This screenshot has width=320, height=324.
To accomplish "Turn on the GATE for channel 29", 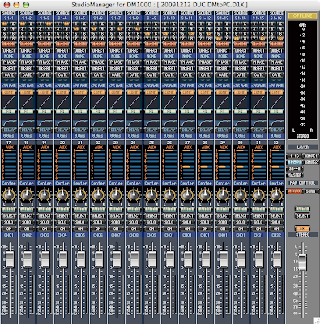I will click(223, 75).
